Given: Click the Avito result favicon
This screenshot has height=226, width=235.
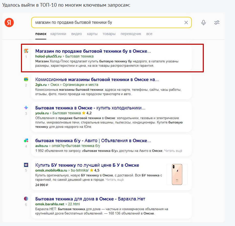Looking at the screenshot, I should (x=26, y=140).
